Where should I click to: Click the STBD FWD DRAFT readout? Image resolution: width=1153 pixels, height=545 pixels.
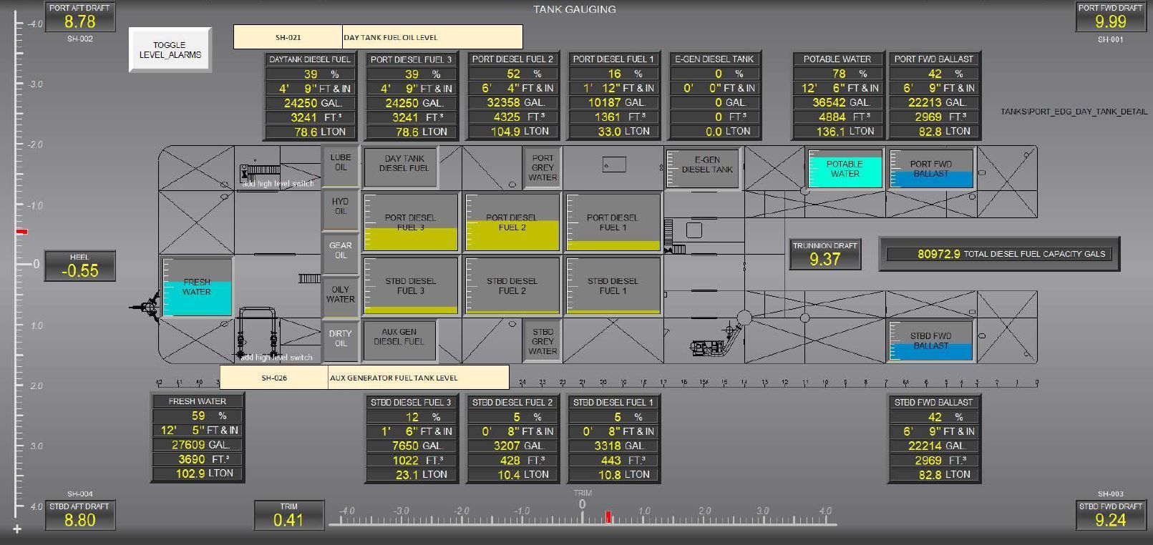click(1110, 515)
